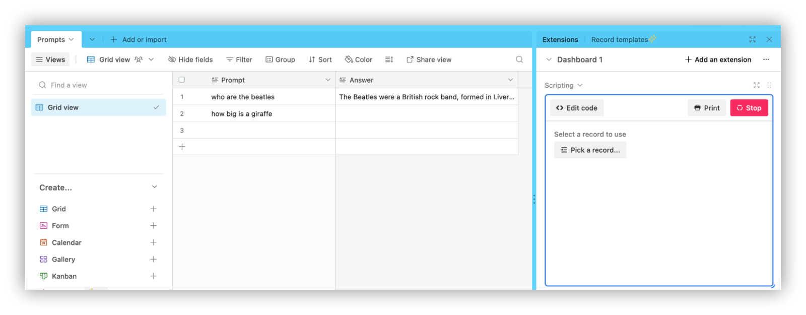
Task: Add a new row with the plus icon
Action: coord(182,147)
